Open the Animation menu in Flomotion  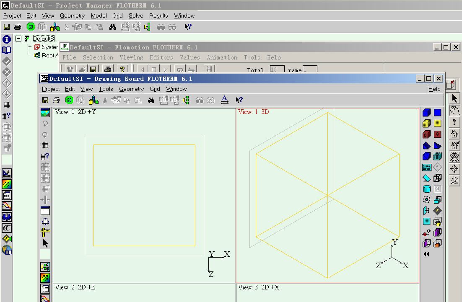[222, 57]
